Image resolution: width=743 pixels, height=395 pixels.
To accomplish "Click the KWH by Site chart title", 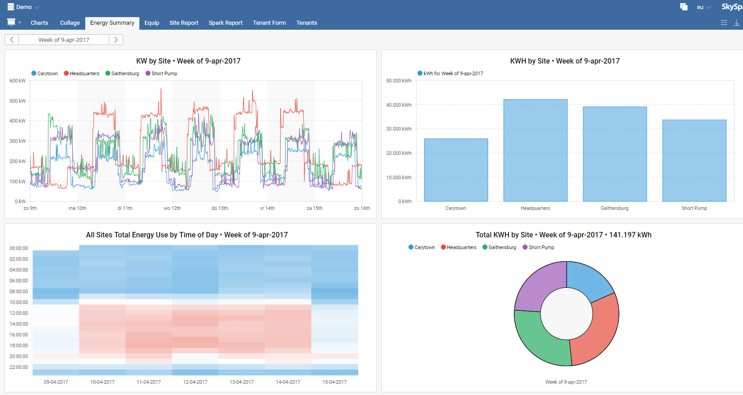I will coord(565,61).
